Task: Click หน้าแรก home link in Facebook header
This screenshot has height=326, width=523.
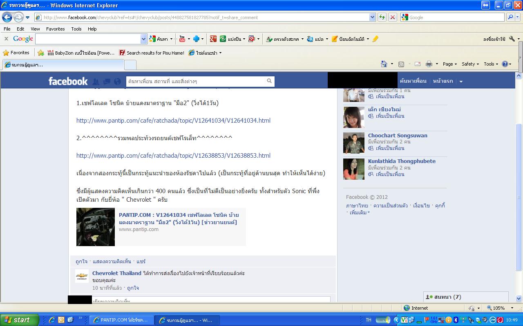Action: tap(443, 81)
